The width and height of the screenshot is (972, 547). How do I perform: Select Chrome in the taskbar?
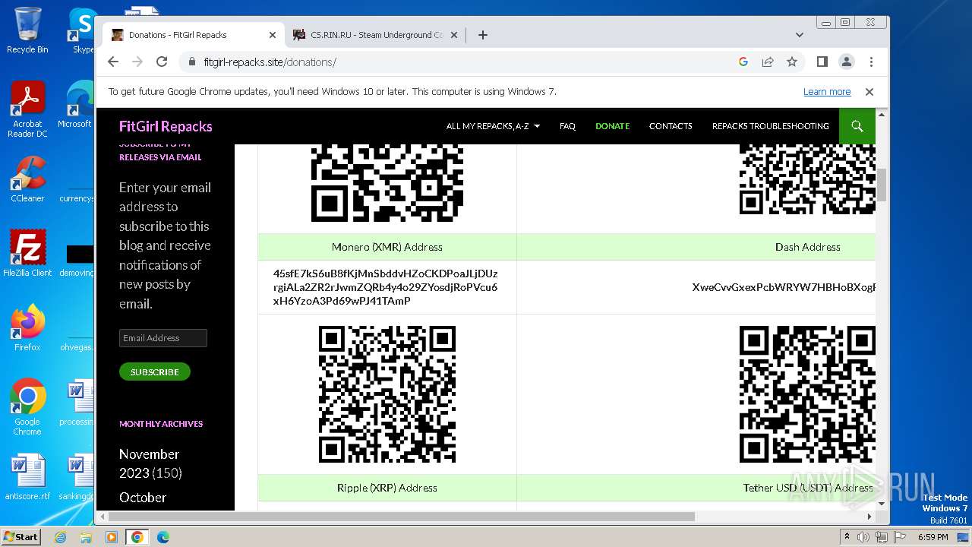tap(137, 537)
